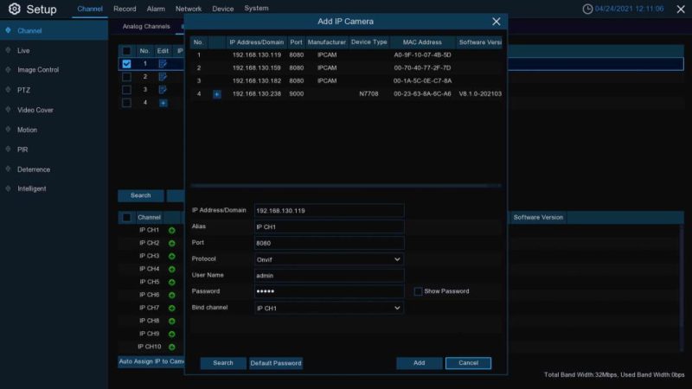Uncheck the checkbox for channel 1
The height and width of the screenshot is (389, 692).
click(x=127, y=64)
